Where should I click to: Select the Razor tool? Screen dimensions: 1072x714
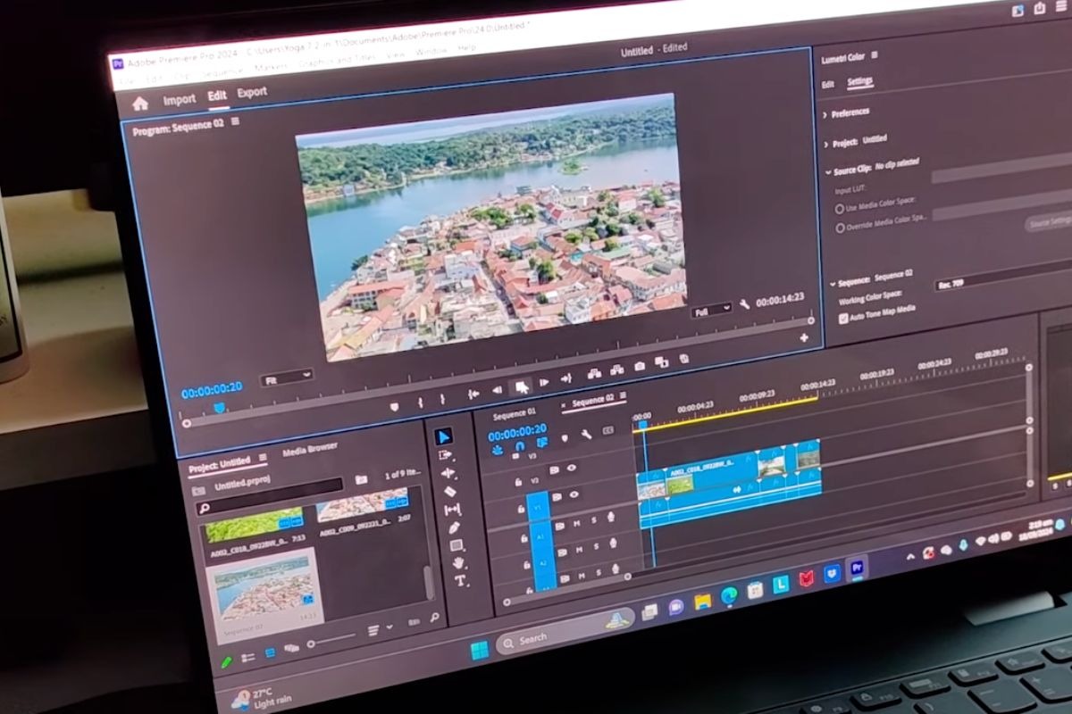click(x=449, y=491)
